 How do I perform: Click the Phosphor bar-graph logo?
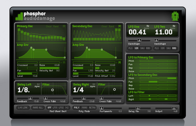pos(19,16)
